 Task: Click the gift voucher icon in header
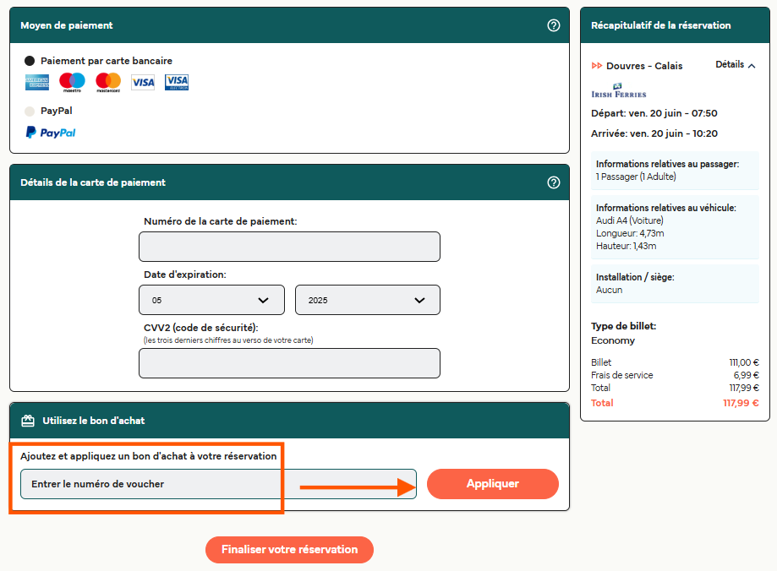(28, 421)
